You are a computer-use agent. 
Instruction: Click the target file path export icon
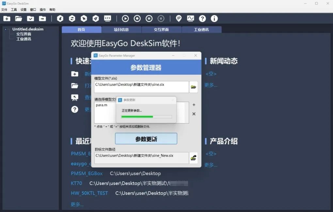tap(194, 158)
